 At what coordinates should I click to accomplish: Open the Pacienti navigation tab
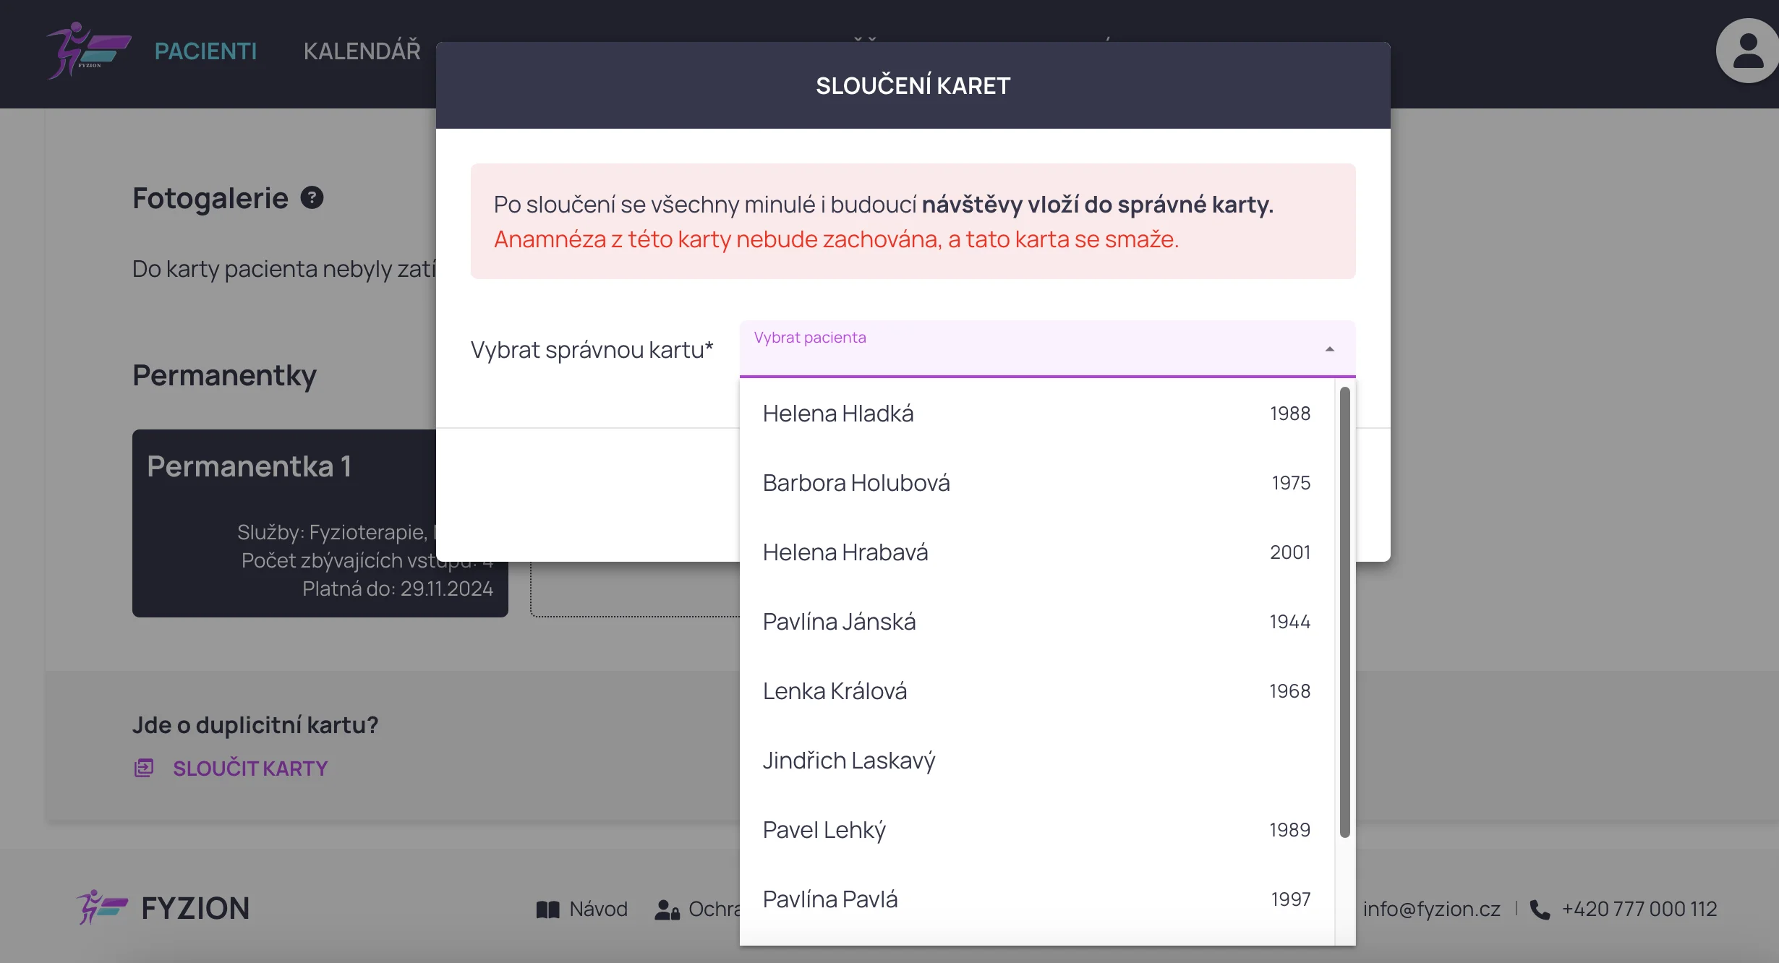(x=205, y=51)
